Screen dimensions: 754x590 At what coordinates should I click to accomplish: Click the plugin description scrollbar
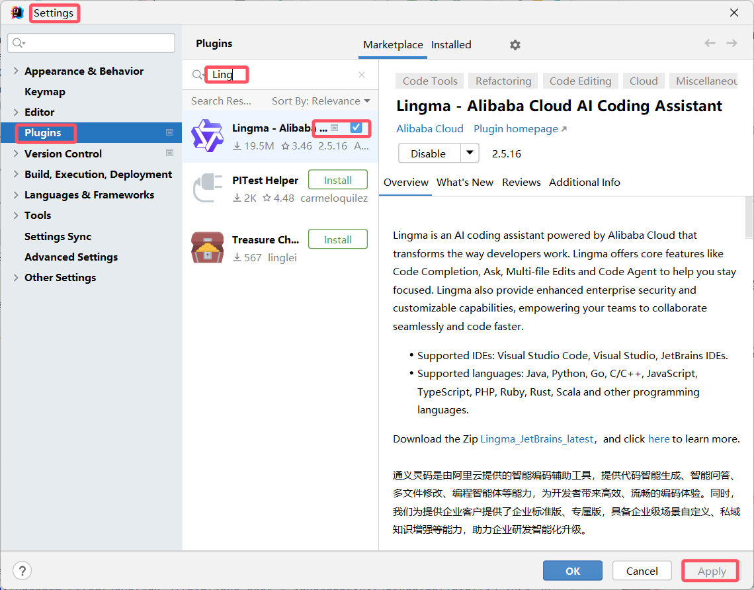[x=749, y=217]
